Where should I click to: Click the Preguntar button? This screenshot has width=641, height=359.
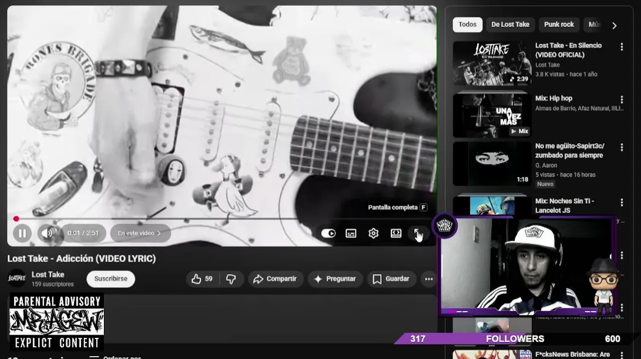pyautogui.click(x=335, y=279)
